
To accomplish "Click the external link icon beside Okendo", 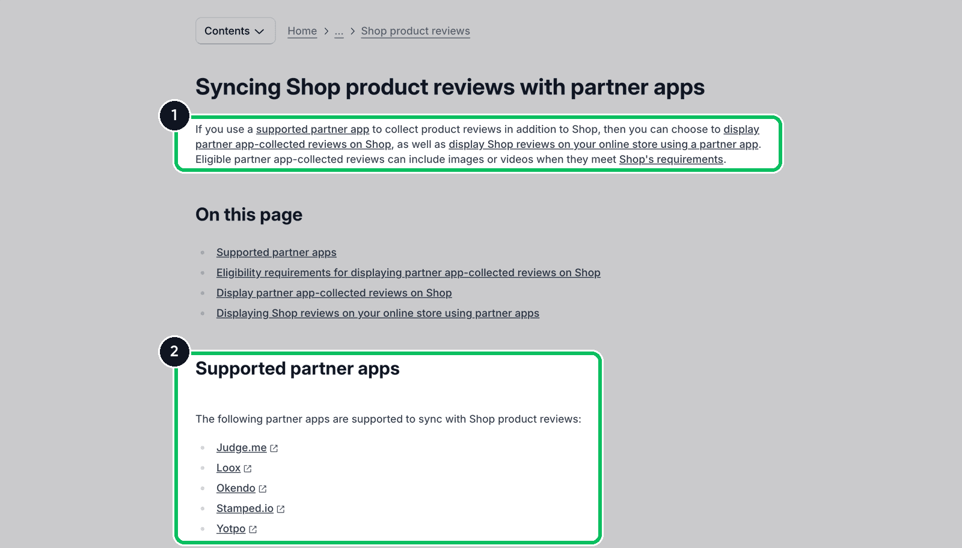I will click(263, 489).
